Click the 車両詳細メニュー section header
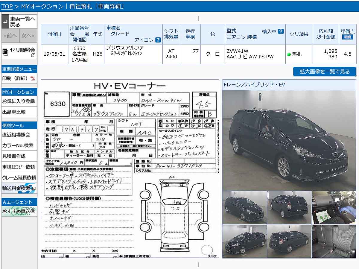359x269 pixels. 19,69
